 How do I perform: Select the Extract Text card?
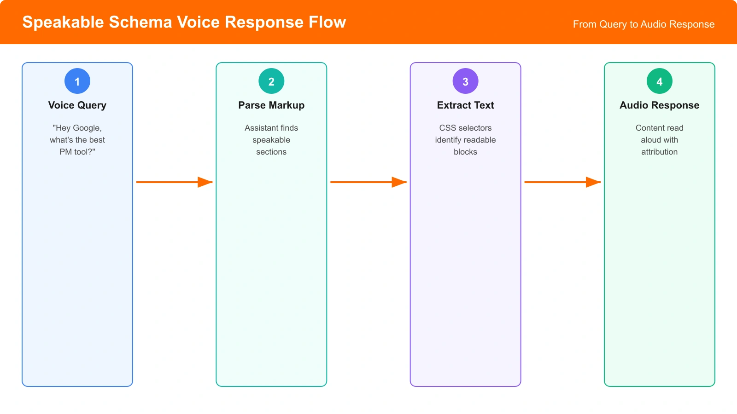click(x=465, y=276)
